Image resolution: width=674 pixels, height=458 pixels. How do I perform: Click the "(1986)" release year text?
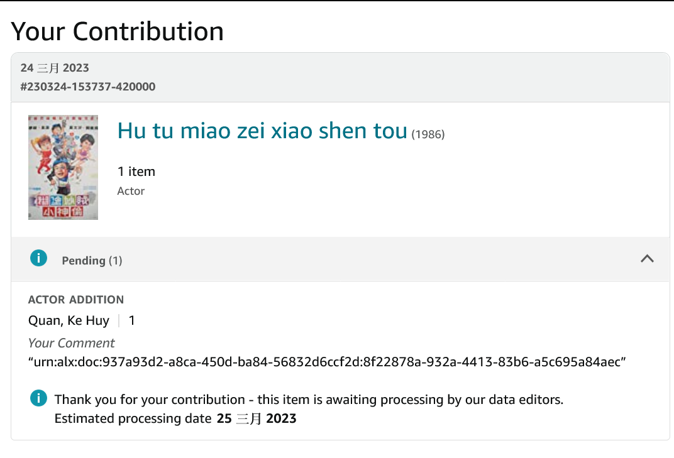[428, 134]
